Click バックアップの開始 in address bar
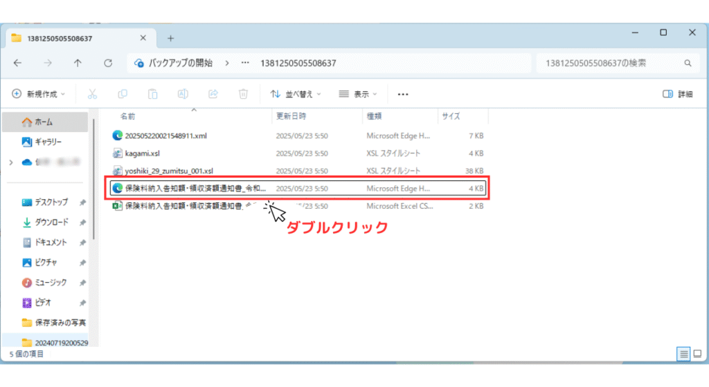709x387 pixels. coord(181,63)
